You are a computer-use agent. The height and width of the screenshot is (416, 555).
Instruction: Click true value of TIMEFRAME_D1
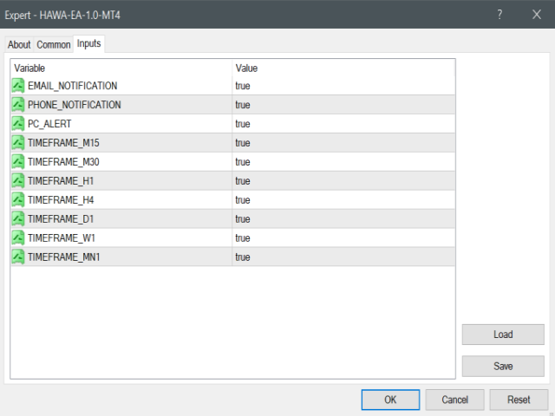243,219
